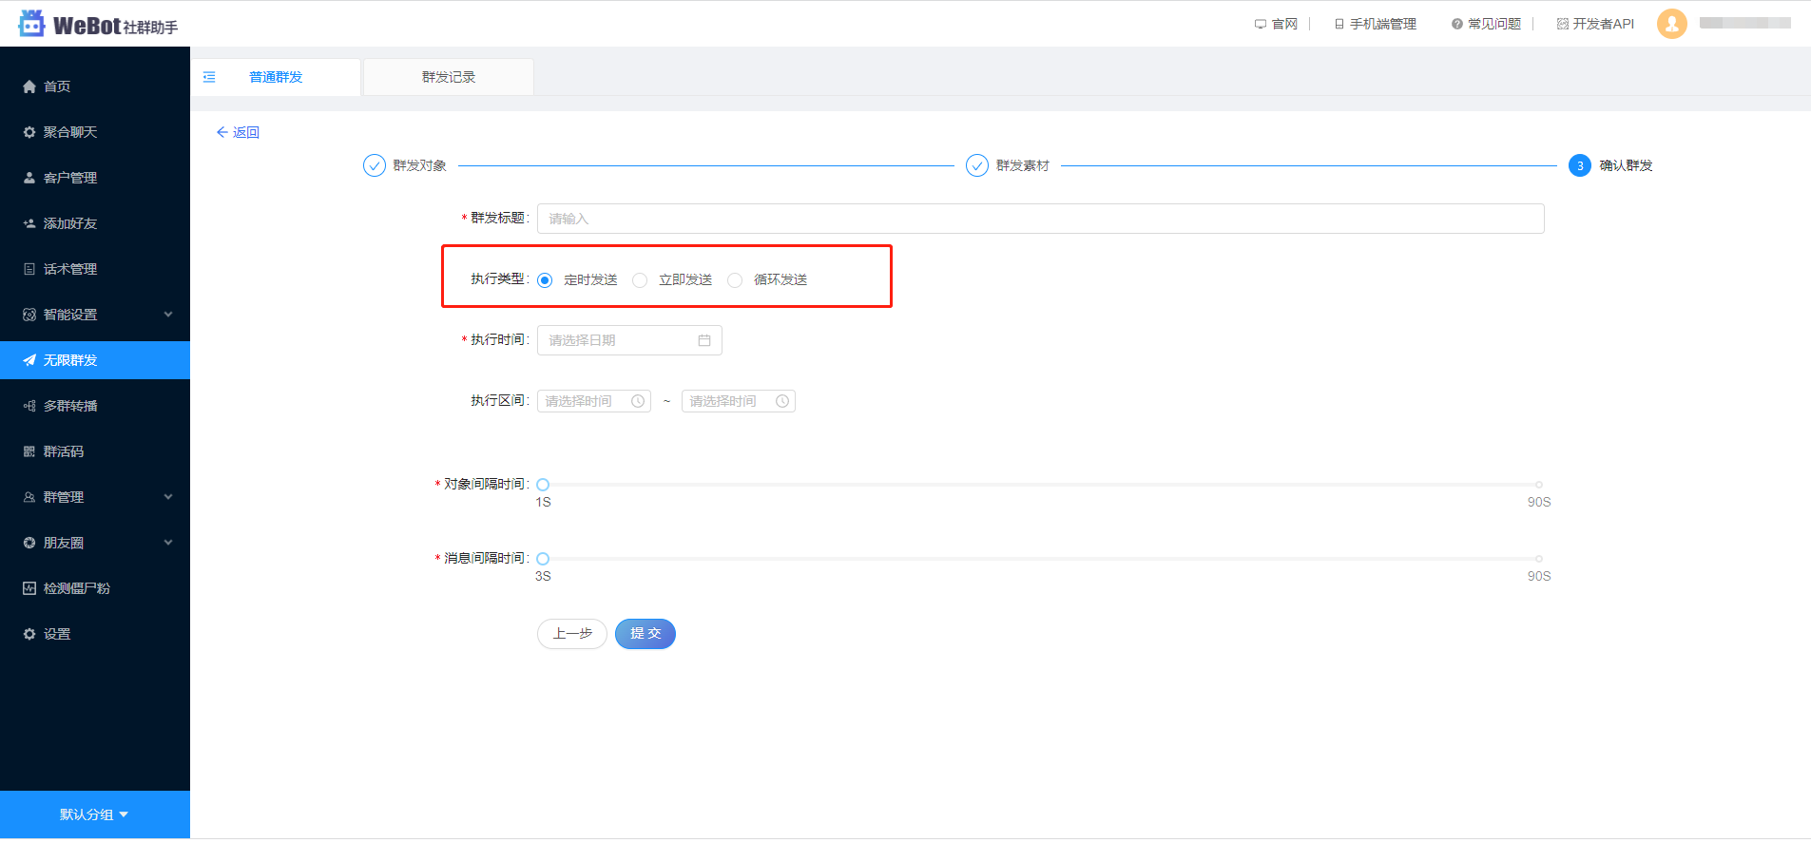The width and height of the screenshot is (1811, 843).
Task: Click the WeBot logo icon
Action: click(x=31, y=23)
